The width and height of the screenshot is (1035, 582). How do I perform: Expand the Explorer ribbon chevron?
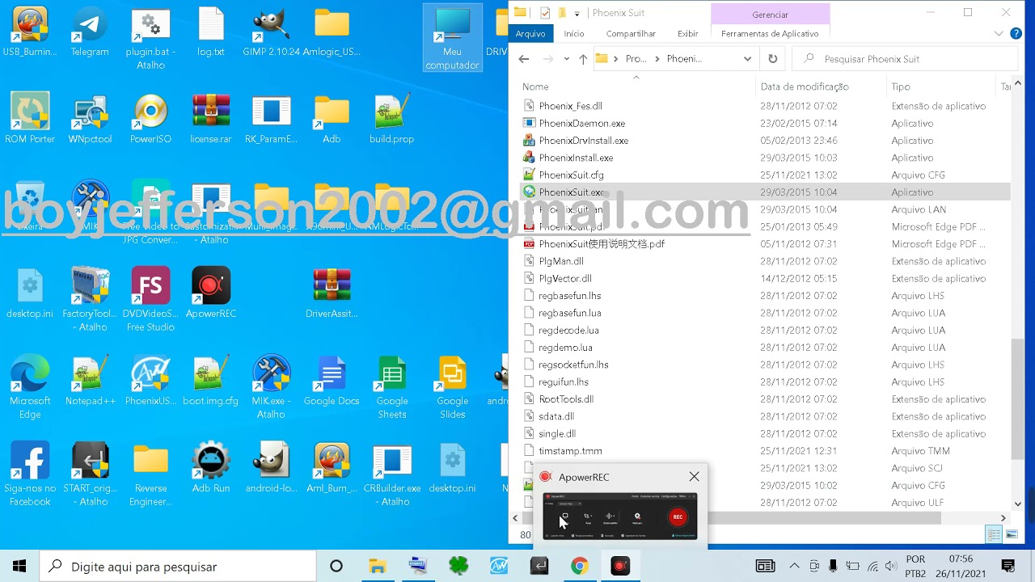pyautogui.click(x=999, y=33)
